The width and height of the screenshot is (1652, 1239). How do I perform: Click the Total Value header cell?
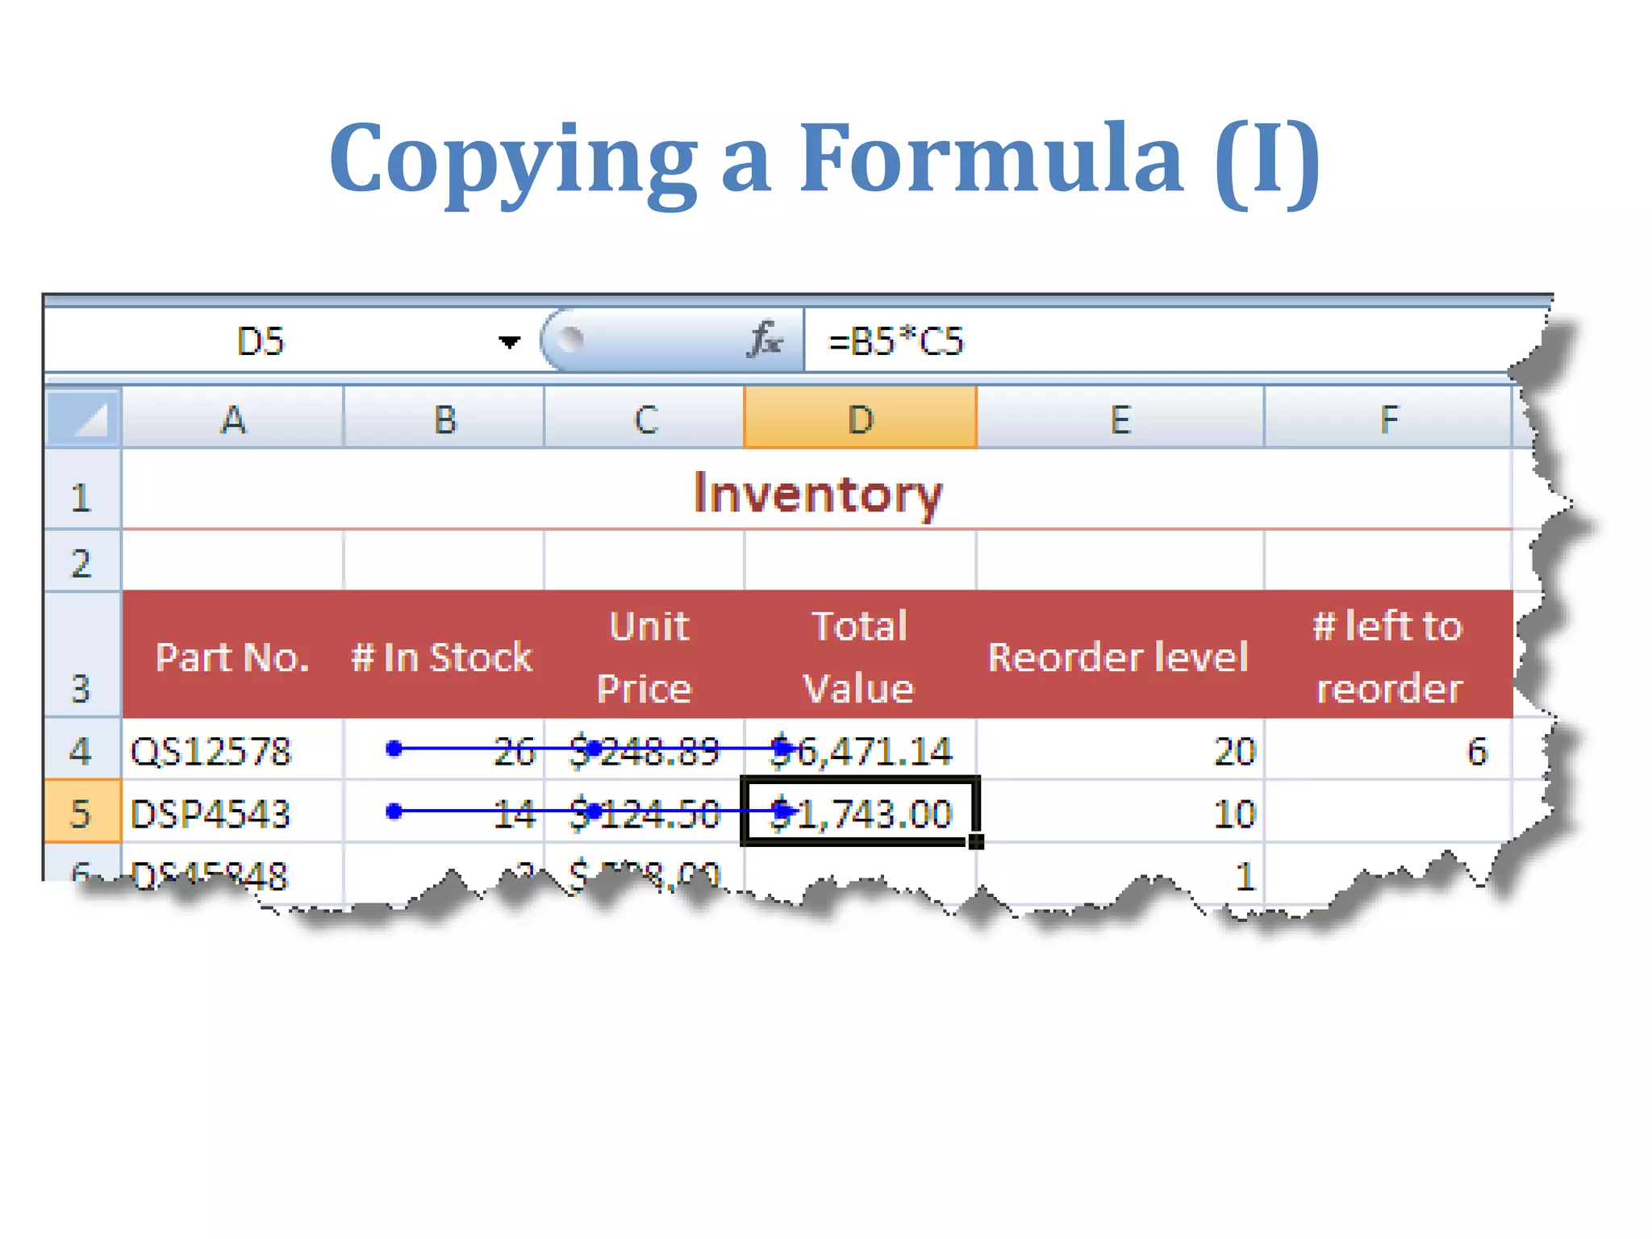coord(860,655)
